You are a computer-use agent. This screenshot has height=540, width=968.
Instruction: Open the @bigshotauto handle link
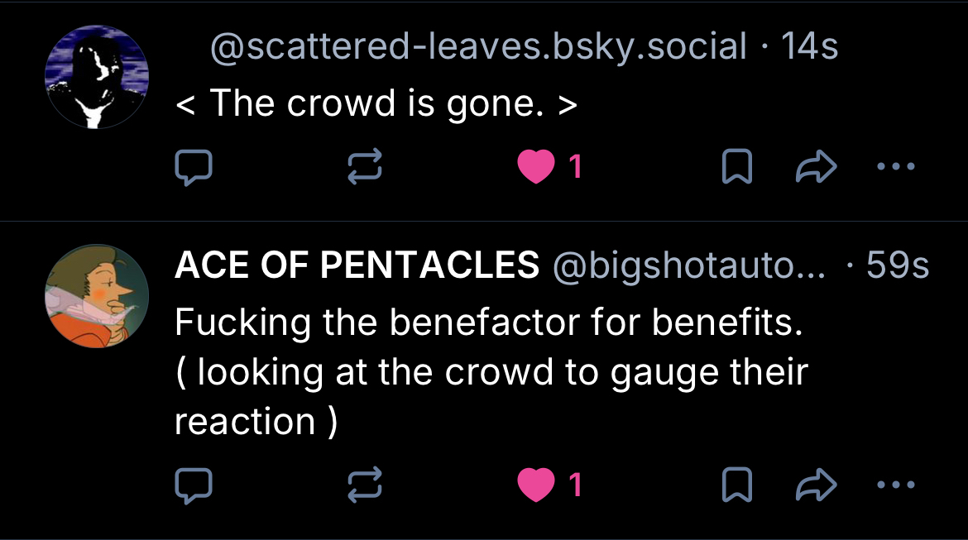(x=688, y=265)
